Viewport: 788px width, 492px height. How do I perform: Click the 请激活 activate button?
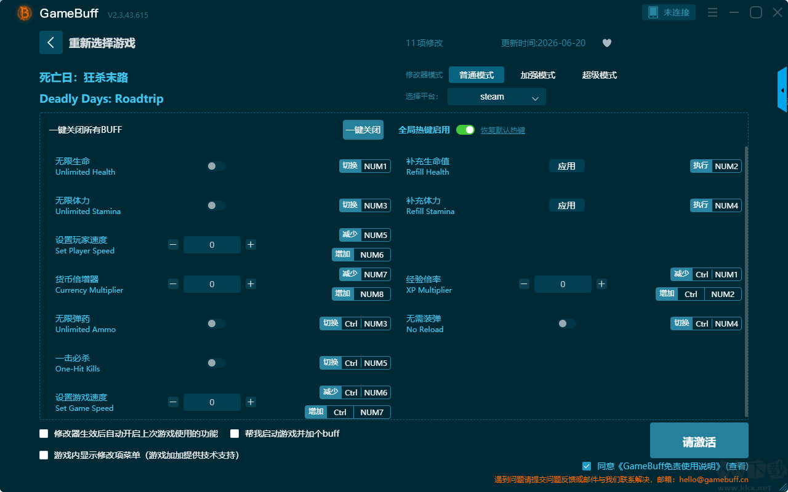699,442
